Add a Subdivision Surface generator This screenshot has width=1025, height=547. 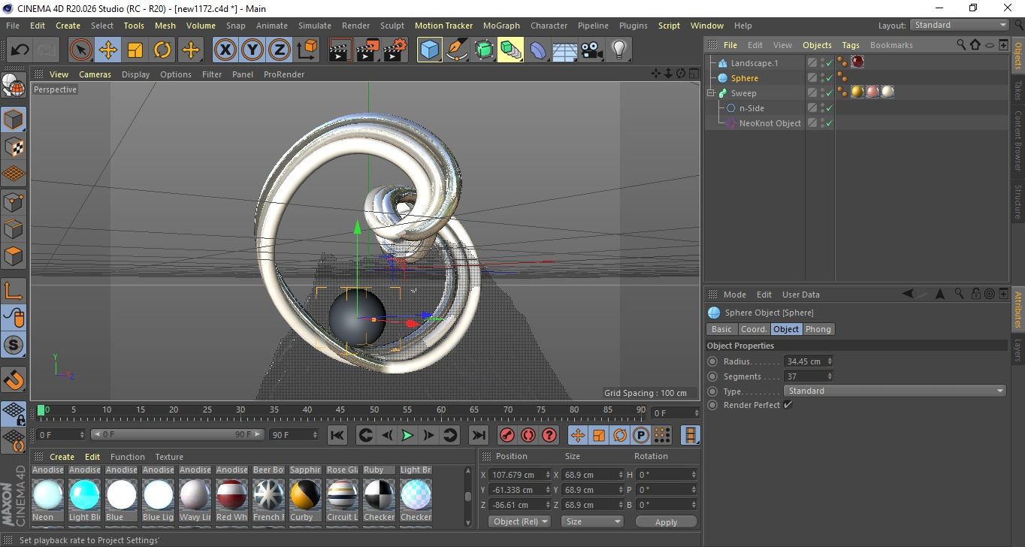[x=484, y=50]
